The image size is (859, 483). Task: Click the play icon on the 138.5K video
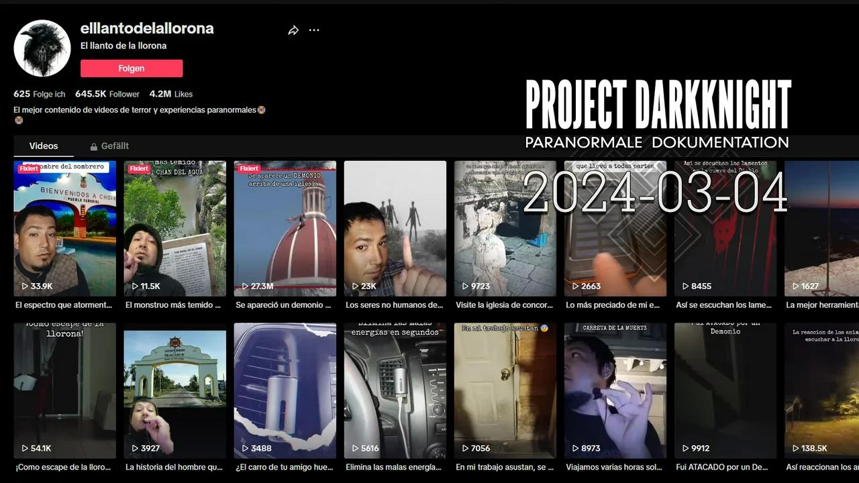coord(795,448)
